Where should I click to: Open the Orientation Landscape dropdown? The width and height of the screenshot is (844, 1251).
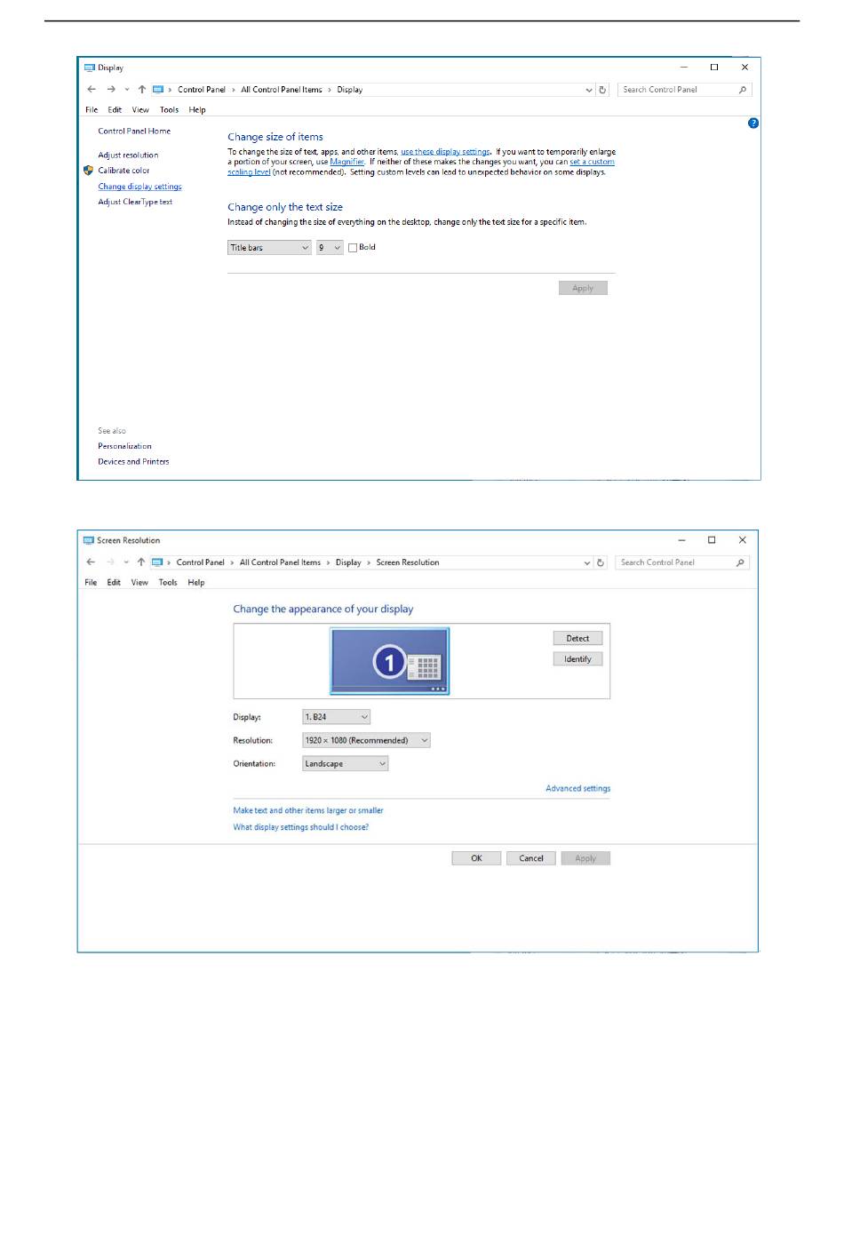click(x=345, y=763)
